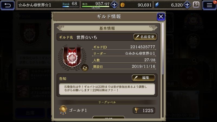Add crystals with the plus icon
The image size is (217, 122).
coord(187,5)
